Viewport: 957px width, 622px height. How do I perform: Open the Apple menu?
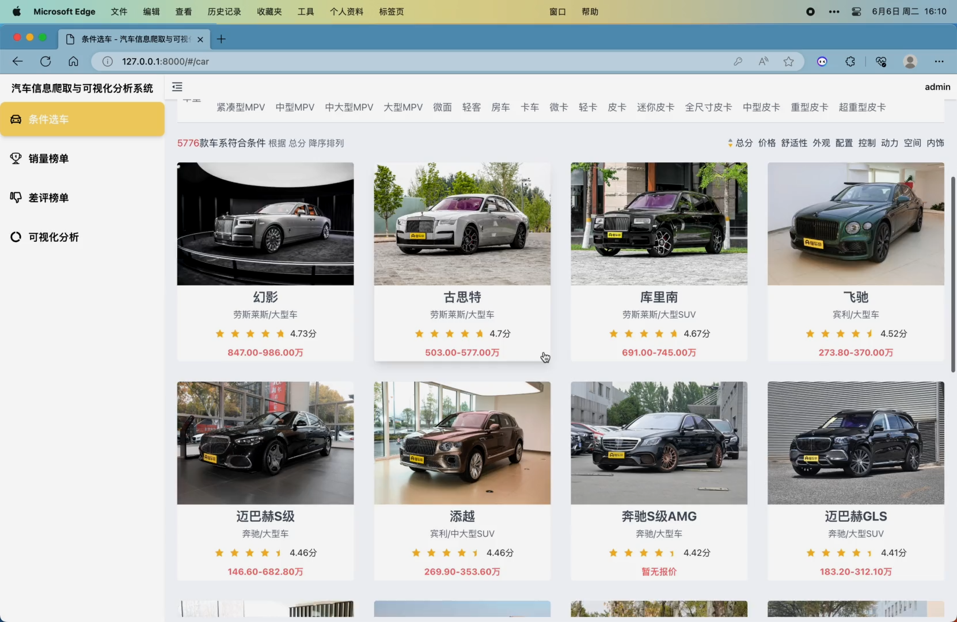pyautogui.click(x=16, y=12)
